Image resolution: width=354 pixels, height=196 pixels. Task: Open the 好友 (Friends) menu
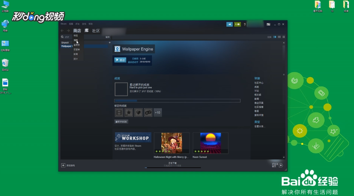[78, 24]
